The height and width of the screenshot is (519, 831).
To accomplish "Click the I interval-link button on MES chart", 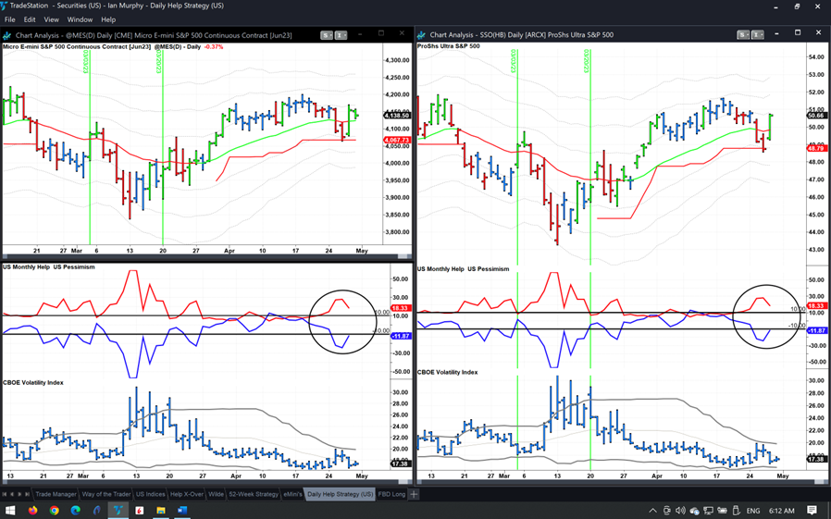I will [341, 35].
